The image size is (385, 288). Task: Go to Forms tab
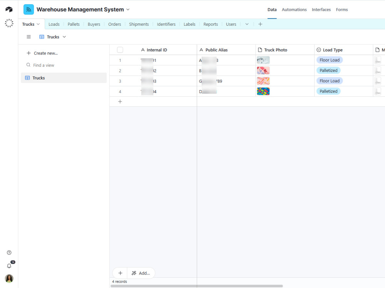pos(342,10)
